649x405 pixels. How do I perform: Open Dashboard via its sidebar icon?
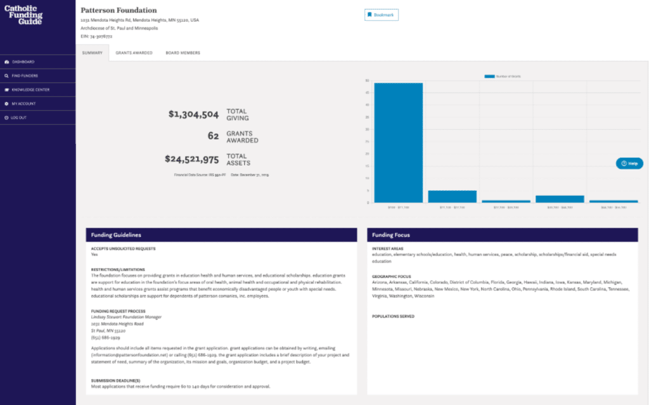pyautogui.click(x=6, y=62)
